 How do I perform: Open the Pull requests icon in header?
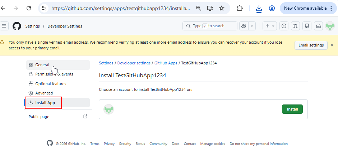(x=295, y=26)
